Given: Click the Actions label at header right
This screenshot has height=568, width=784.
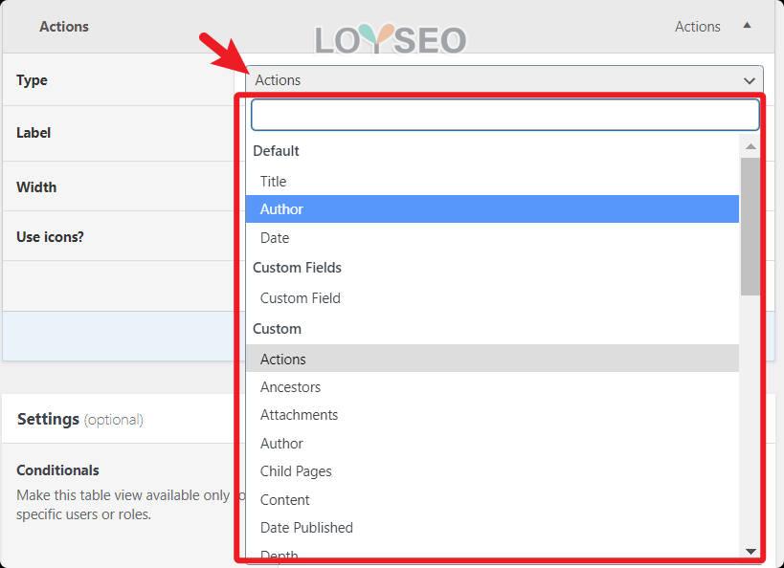Looking at the screenshot, I should click(698, 27).
